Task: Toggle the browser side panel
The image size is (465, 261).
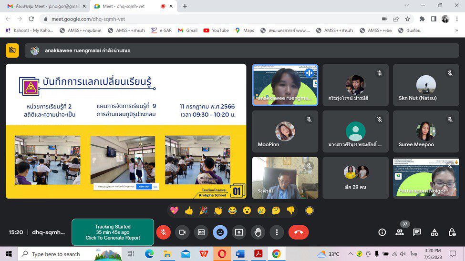Action: click(x=434, y=19)
